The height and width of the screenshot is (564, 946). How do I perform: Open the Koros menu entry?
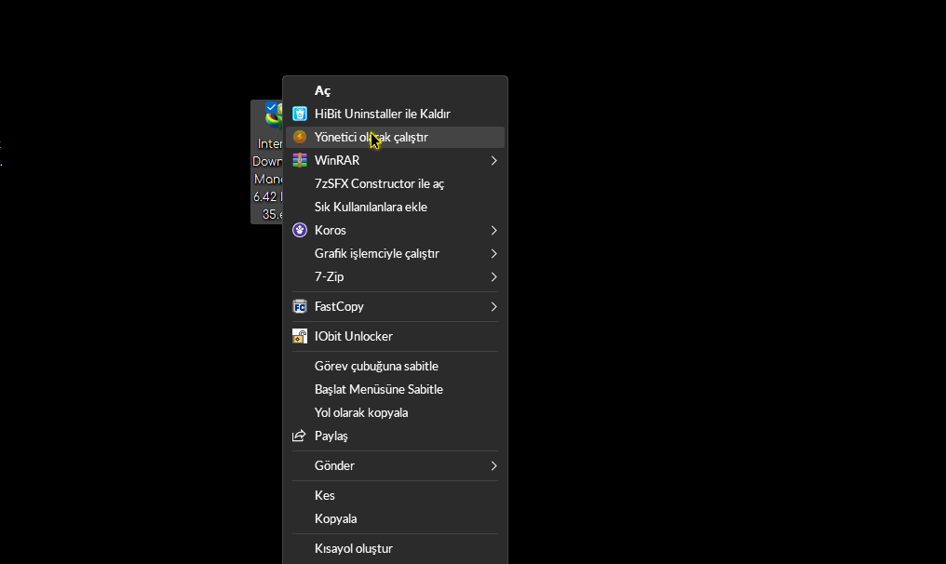click(x=395, y=231)
